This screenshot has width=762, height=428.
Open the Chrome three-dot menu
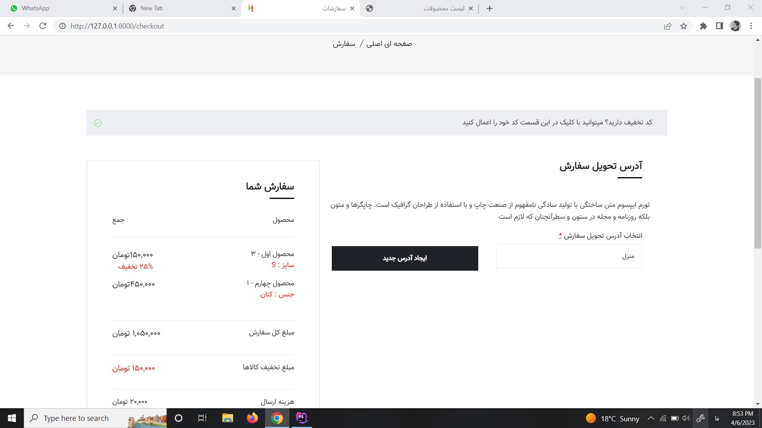750,26
